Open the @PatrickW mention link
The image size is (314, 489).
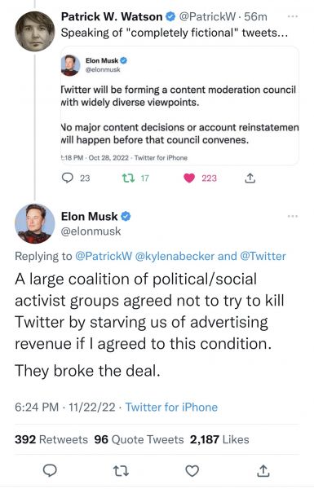[104, 256]
